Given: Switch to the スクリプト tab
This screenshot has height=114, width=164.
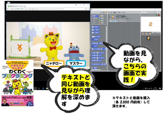Looking at the screenshot, I should point(113,21).
